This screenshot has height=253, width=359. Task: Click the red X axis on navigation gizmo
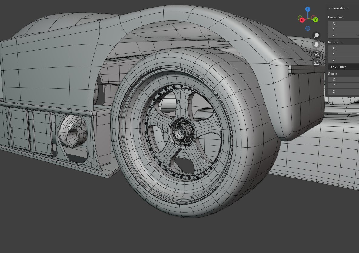(302, 20)
